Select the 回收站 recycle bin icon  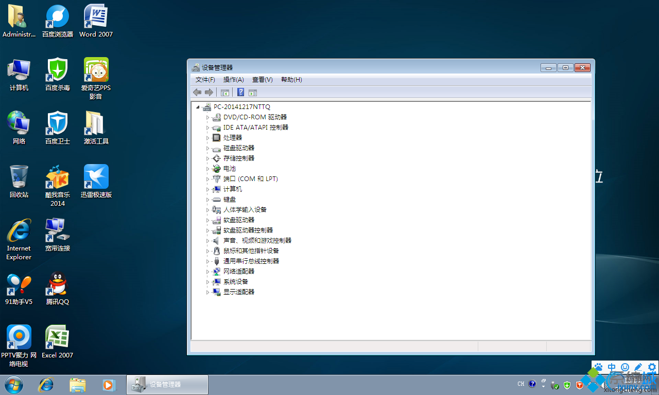19,182
